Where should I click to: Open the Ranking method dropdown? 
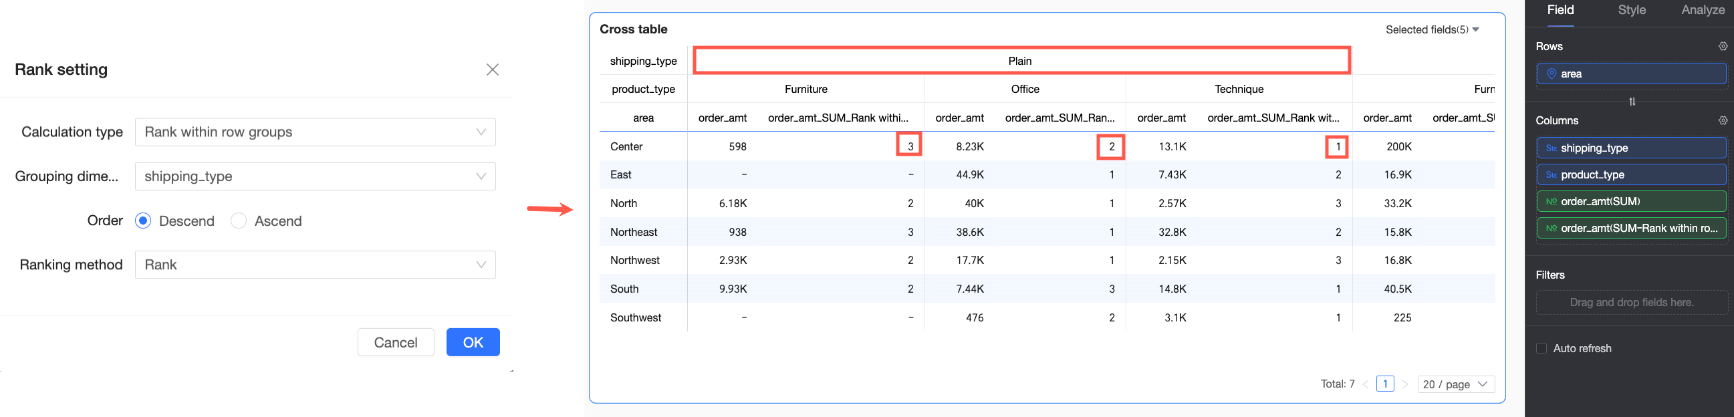point(315,265)
